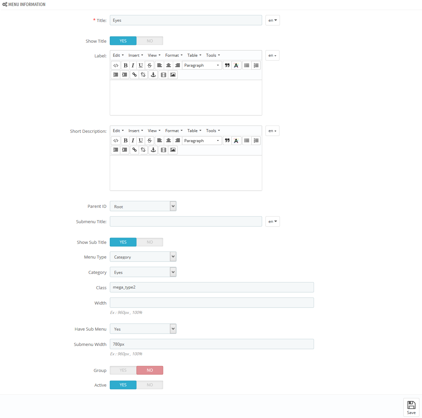Toggle Italic in Short Description editor
The height and width of the screenshot is (418, 422).
coord(133,141)
